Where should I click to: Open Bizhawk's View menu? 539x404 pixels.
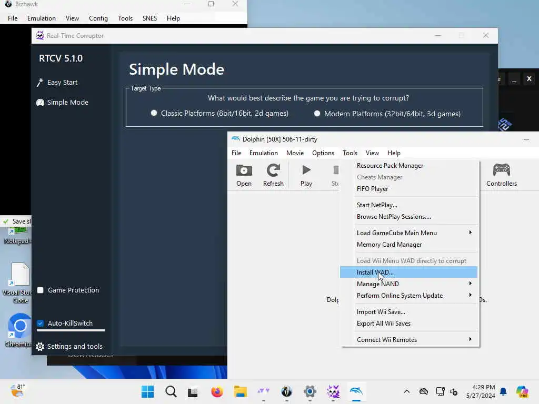coord(72,18)
